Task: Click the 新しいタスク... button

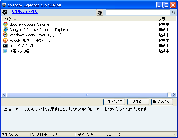Action: pyautogui.click(x=162, y=102)
